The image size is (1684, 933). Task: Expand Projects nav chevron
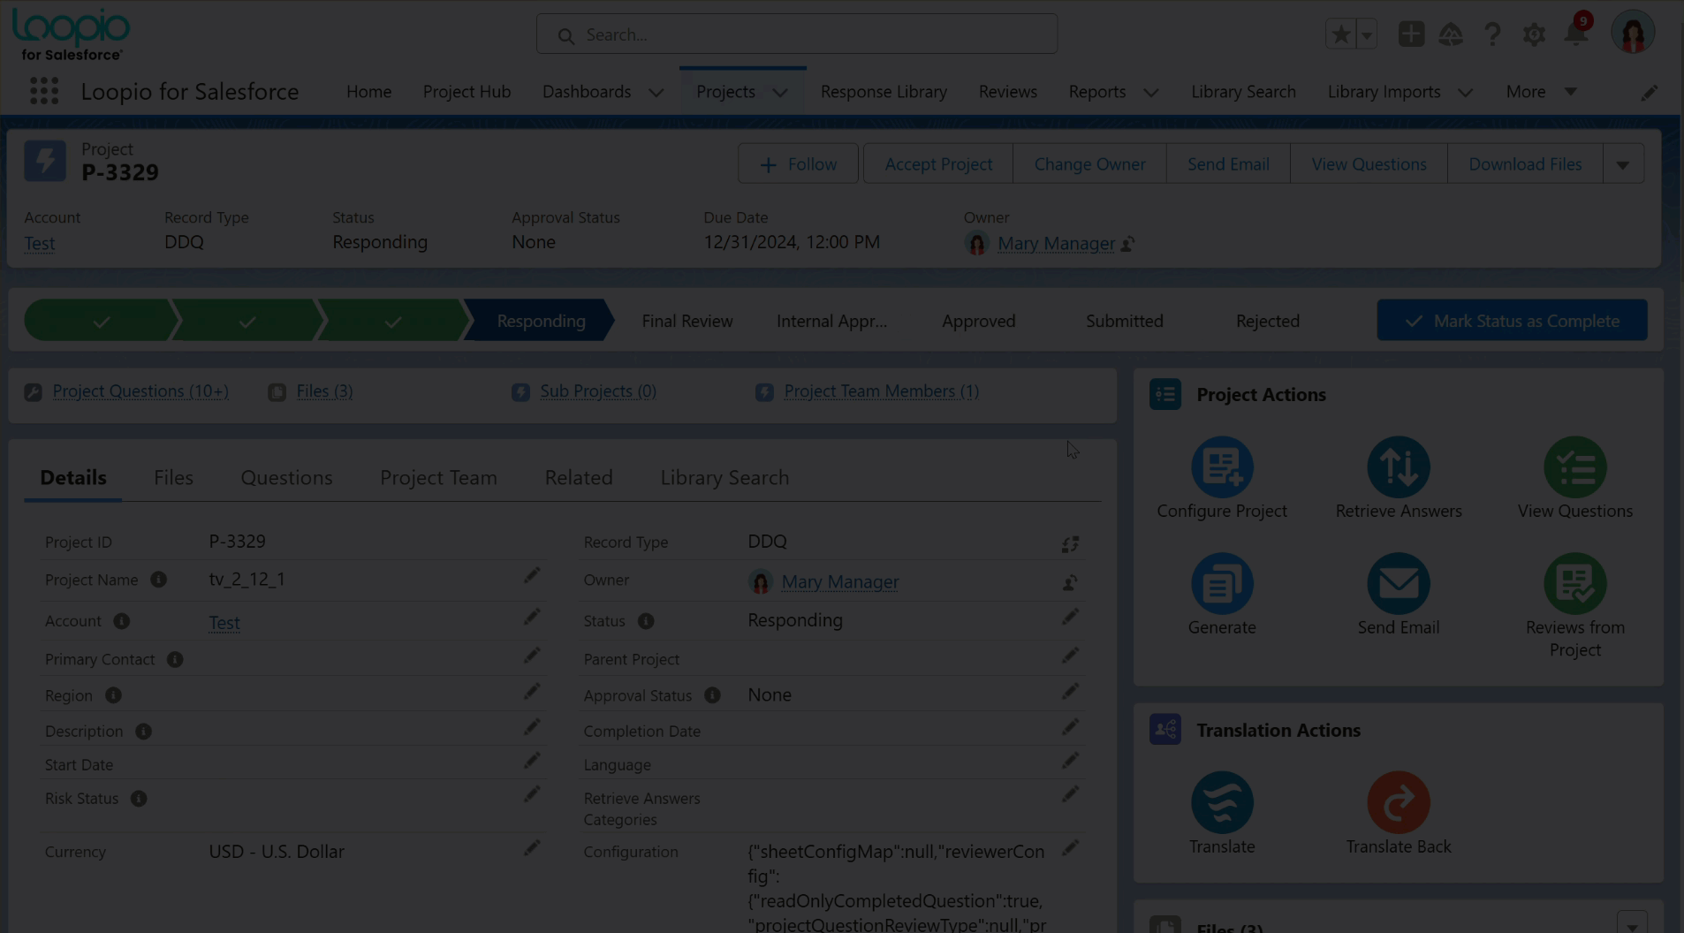tap(780, 93)
